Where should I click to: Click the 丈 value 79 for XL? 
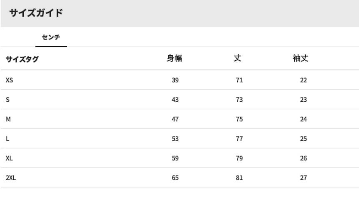point(239,158)
